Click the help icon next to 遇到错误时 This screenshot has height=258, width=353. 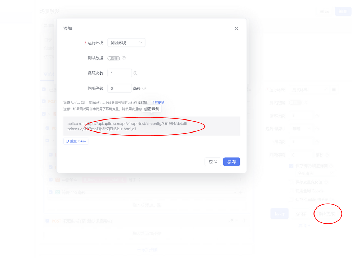tap(317, 128)
